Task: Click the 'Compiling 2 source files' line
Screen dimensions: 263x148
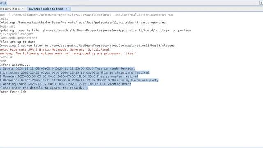Action: [x=87, y=46]
